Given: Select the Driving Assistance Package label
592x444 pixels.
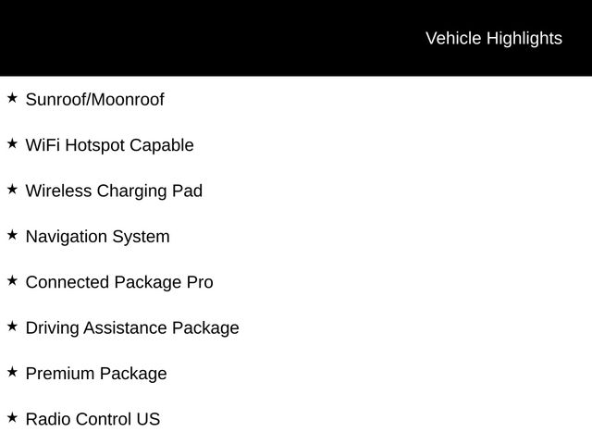Looking at the screenshot, I should (x=131, y=327).
